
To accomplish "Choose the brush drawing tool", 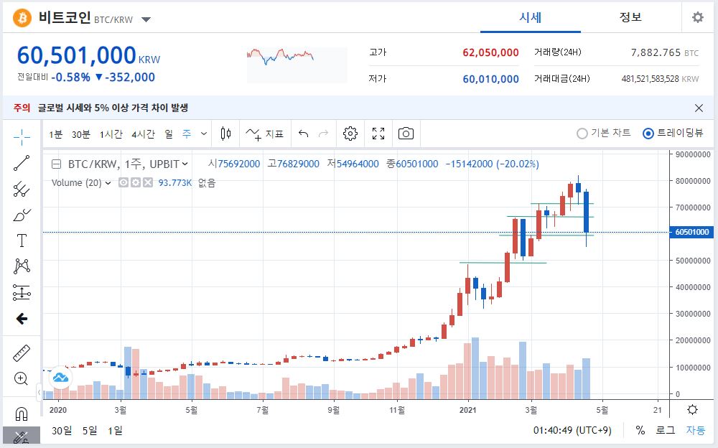I will [22, 215].
